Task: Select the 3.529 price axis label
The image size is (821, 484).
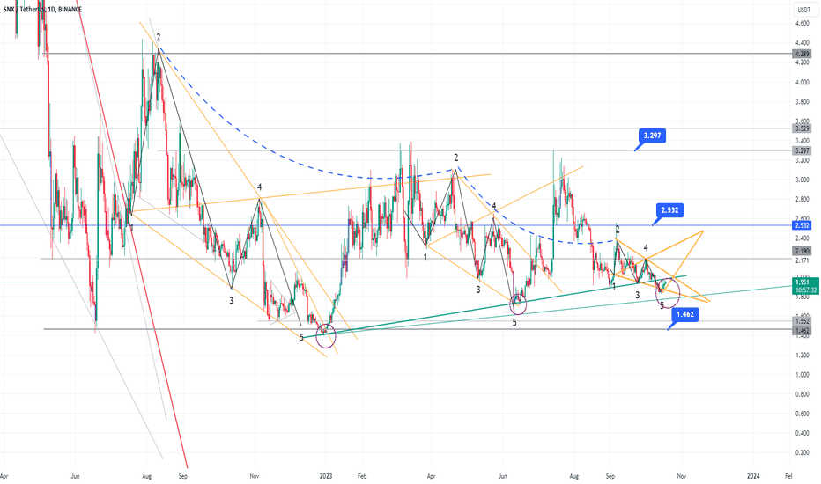Action: pyautogui.click(x=802, y=128)
